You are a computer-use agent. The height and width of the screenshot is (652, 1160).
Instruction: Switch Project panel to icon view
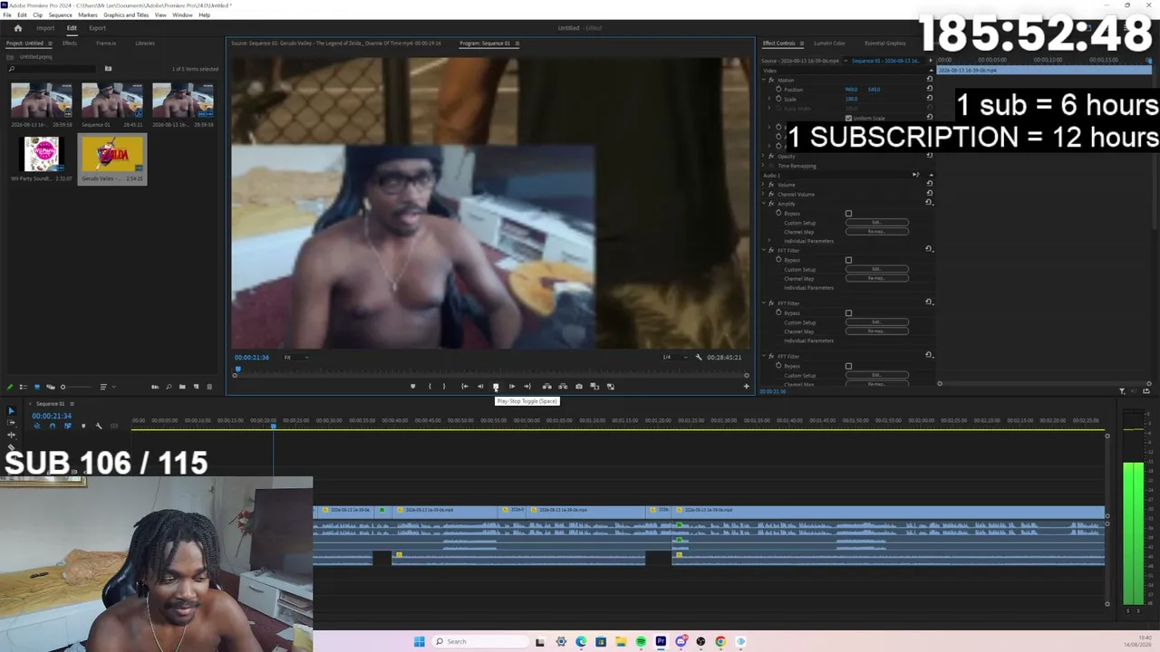[x=37, y=388]
